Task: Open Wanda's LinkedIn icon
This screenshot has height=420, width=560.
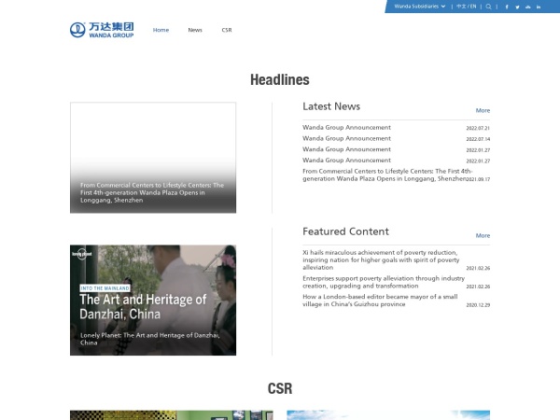Action: tap(539, 7)
